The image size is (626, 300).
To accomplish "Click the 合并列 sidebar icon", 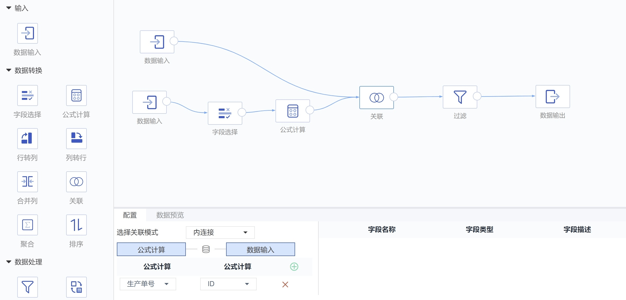I will [x=27, y=182].
